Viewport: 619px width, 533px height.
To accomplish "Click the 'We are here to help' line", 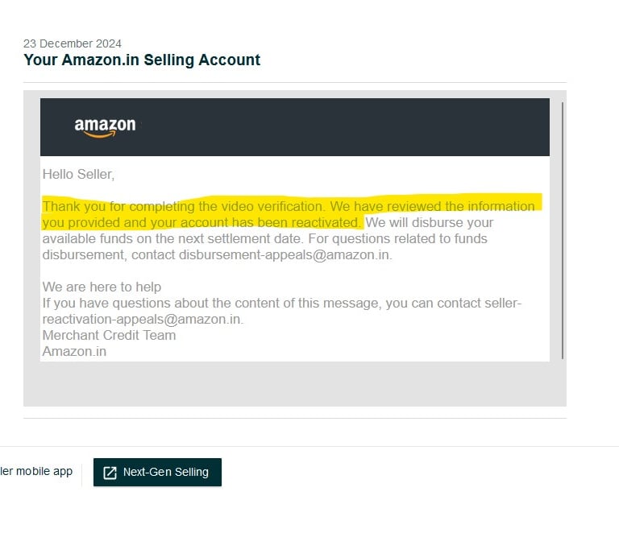I will [102, 287].
